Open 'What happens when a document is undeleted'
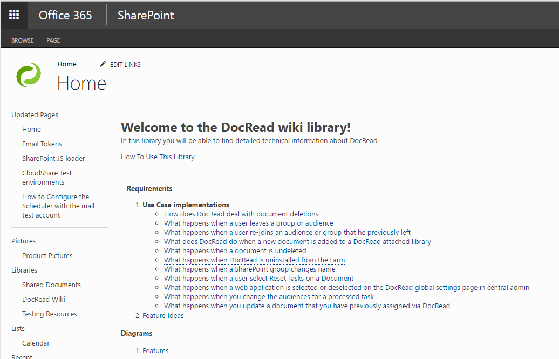The width and height of the screenshot is (559, 359). point(235,251)
